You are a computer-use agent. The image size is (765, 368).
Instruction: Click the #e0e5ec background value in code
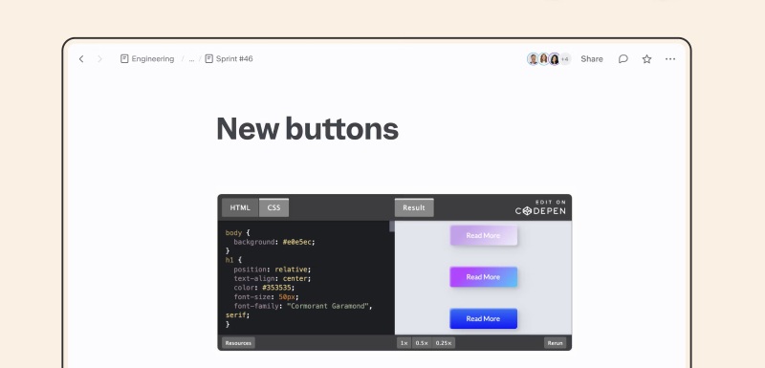click(298, 242)
